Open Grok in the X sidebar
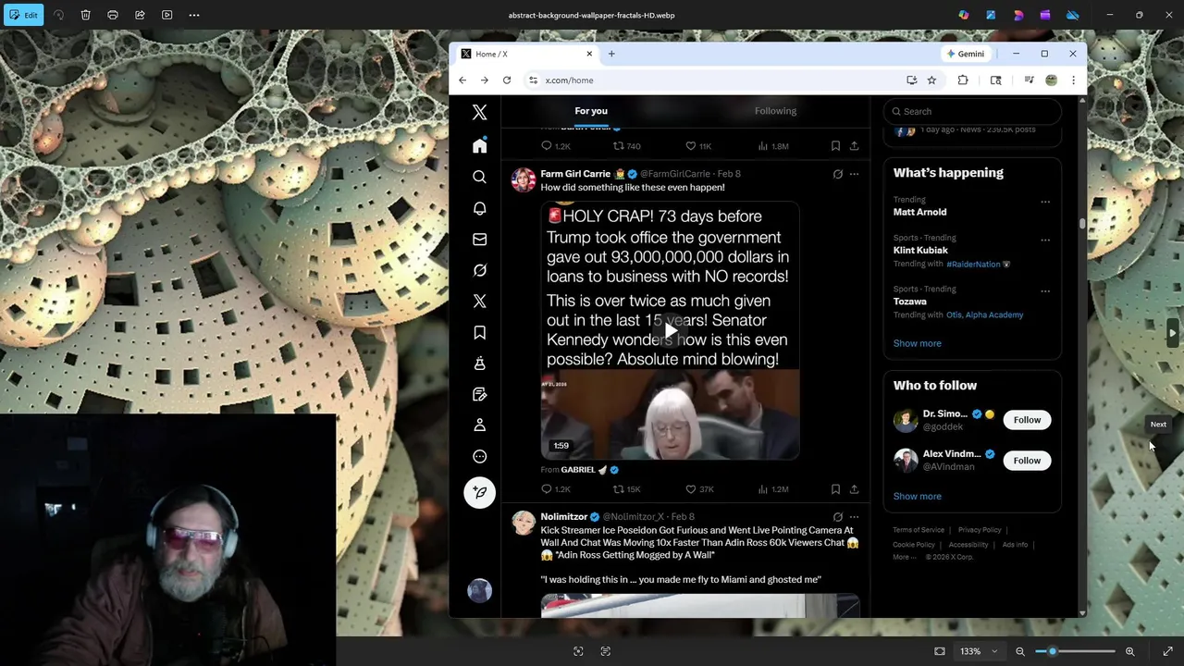1184x666 pixels. [479, 270]
